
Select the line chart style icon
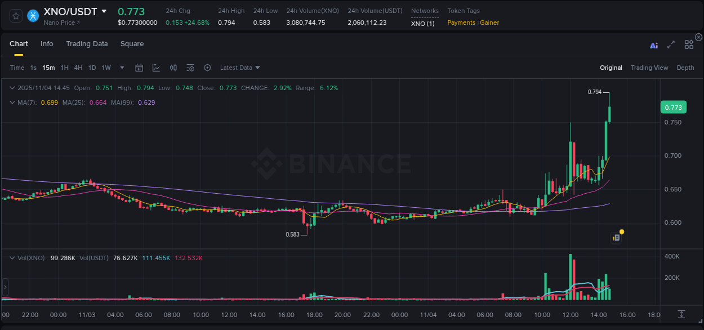[x=156, y=67]
